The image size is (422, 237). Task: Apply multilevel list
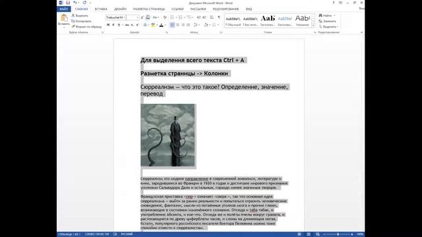click(189, 18)
